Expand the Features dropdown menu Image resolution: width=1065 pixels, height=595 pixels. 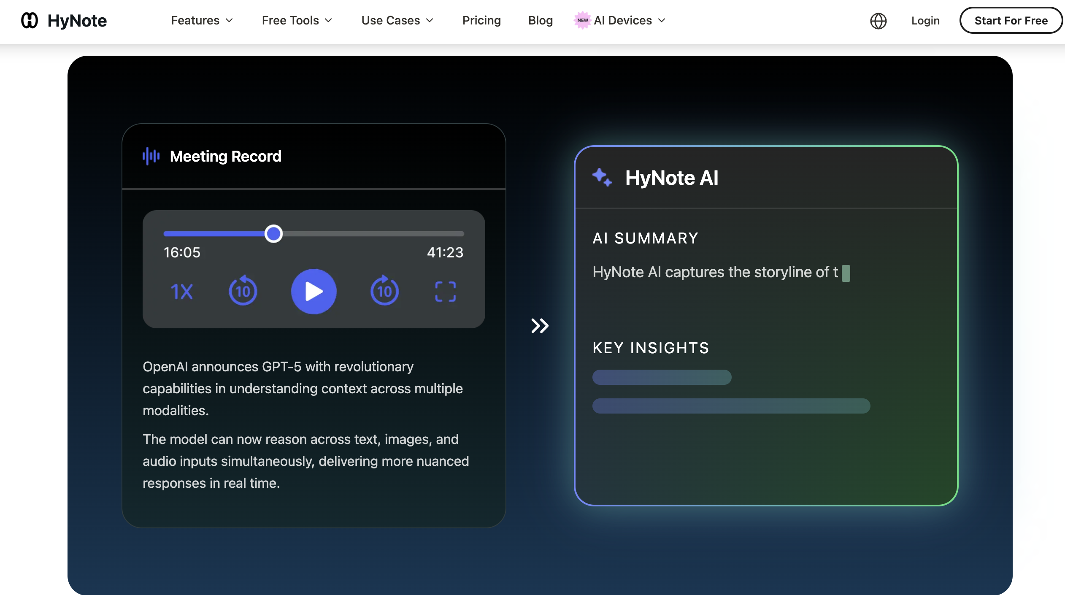[x=202, y=20]
